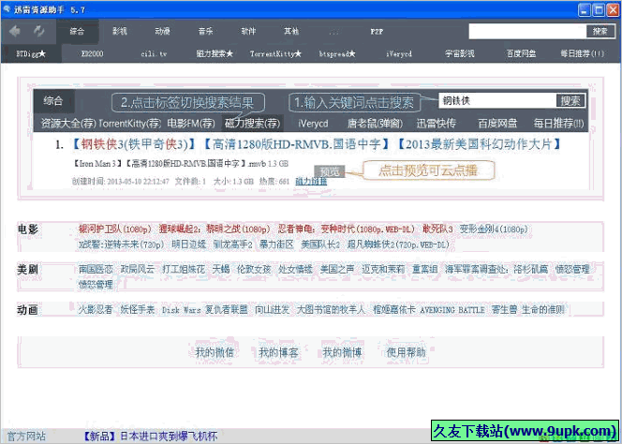Open 忍者神龟:变种时代 movie link
Viewport: 622px width, 444px height.
pyautogui.click(x=346, y=229)
